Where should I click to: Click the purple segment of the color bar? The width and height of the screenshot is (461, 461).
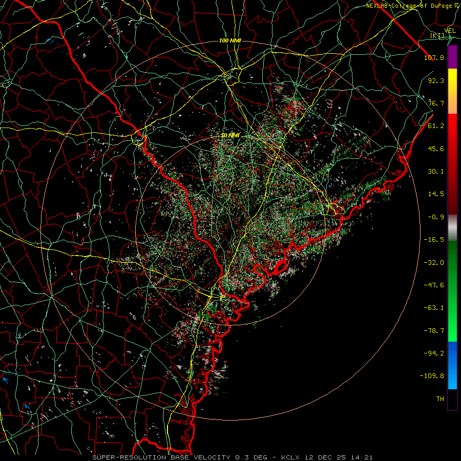coord(452,57)
